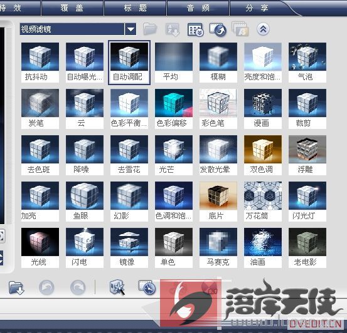Click the cube with wand wizard icon
Screen dimensions: 347x333
117,287
